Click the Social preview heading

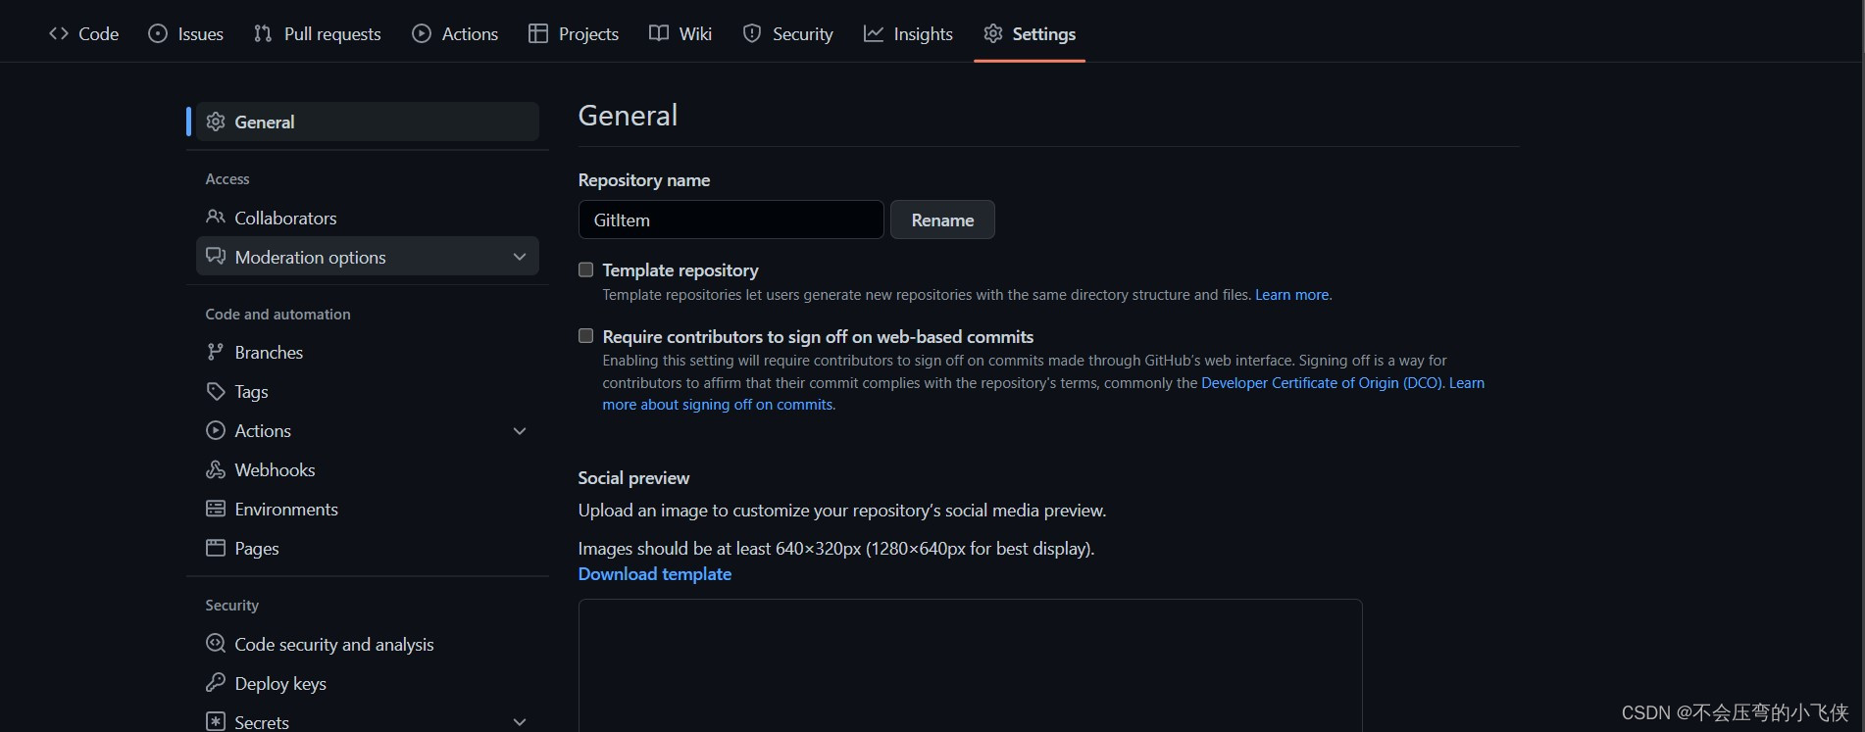pyautogui.click(x=633, y=478)
